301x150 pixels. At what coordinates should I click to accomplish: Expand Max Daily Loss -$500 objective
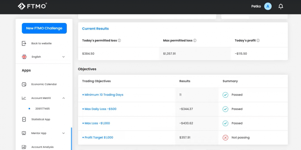99,109
